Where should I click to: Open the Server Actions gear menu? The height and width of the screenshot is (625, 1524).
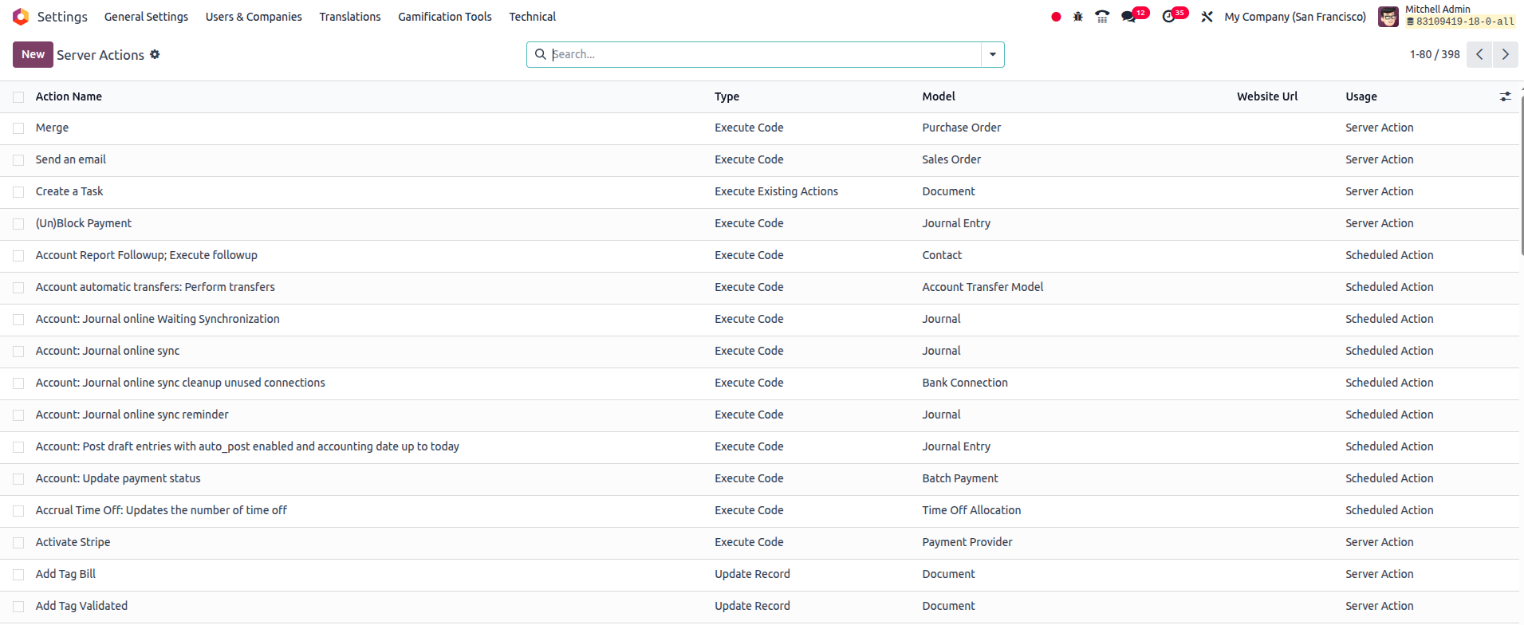(155, 54)
